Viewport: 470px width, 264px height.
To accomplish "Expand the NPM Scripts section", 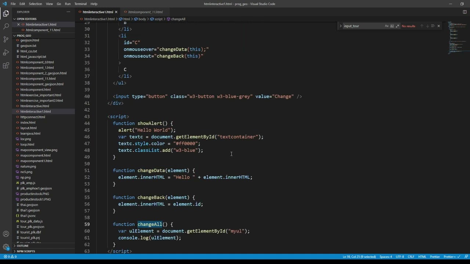I will tap(26, 252).
